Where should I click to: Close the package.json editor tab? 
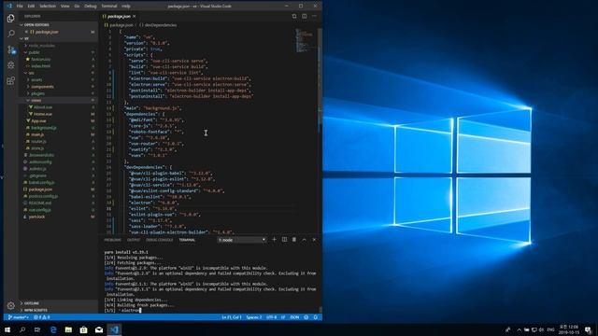[x=135, y=17]
